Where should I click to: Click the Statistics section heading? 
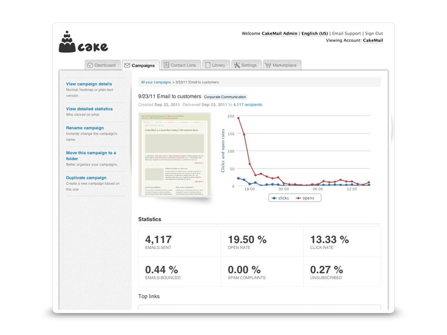pos(150,219)
